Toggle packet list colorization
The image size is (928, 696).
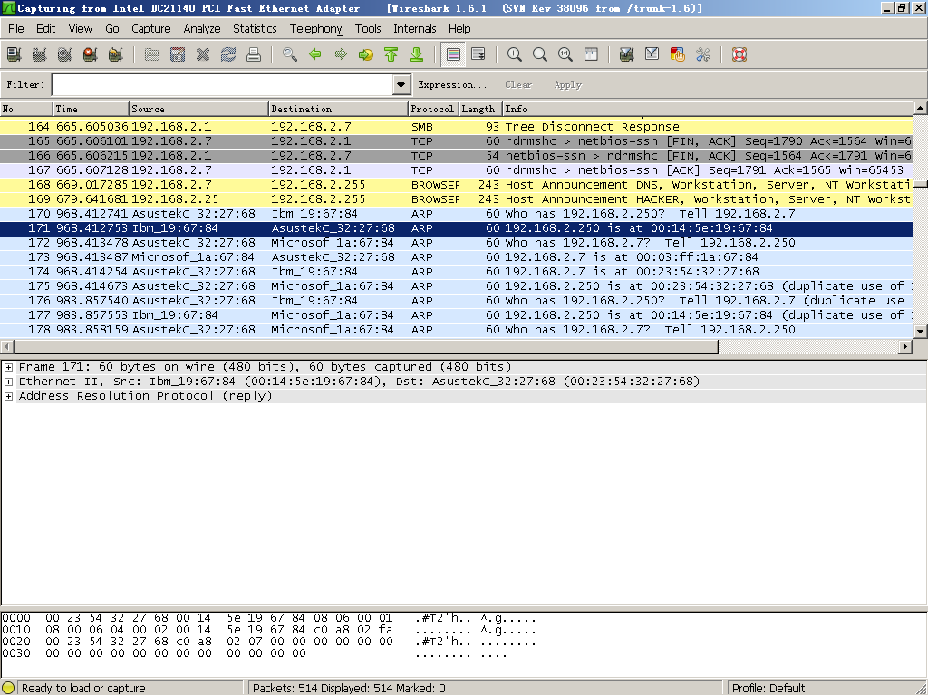click(x=453, y=55)
